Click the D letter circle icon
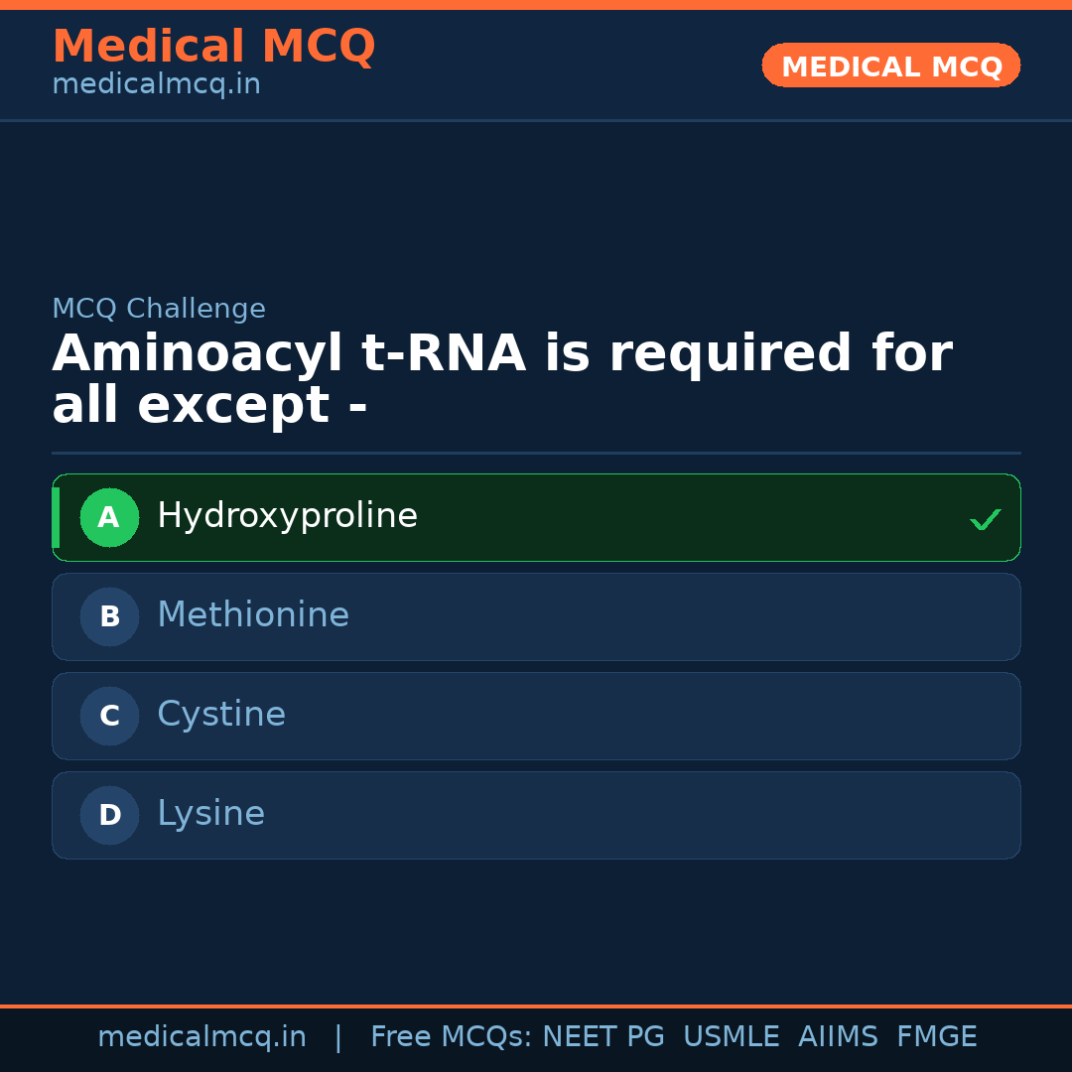This screenshot has height=1072, width=1072. 109,815
